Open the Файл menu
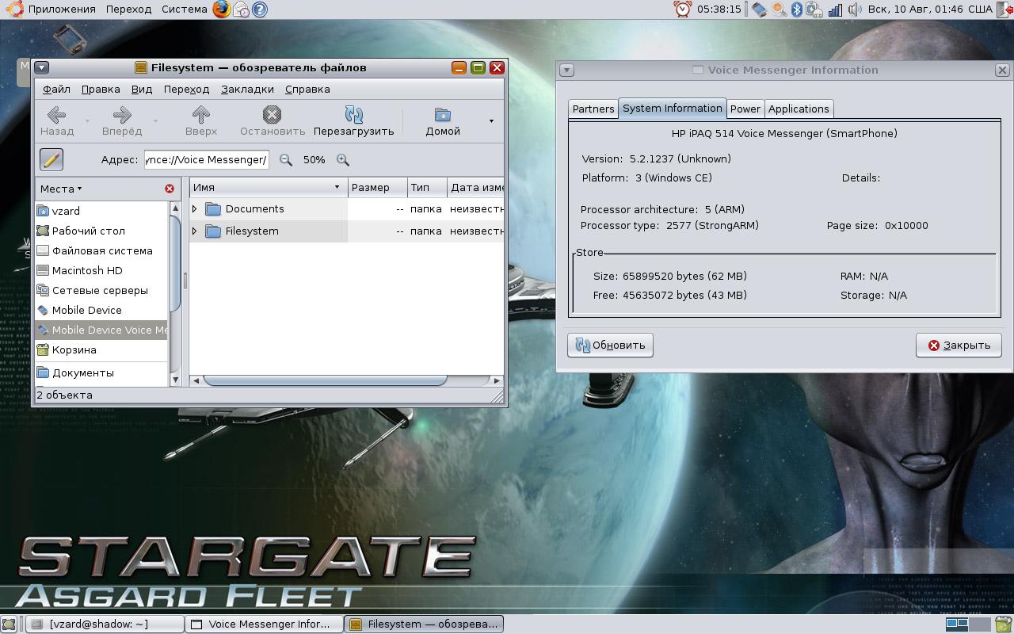1014x634 pixels. (x=56, y=89)
